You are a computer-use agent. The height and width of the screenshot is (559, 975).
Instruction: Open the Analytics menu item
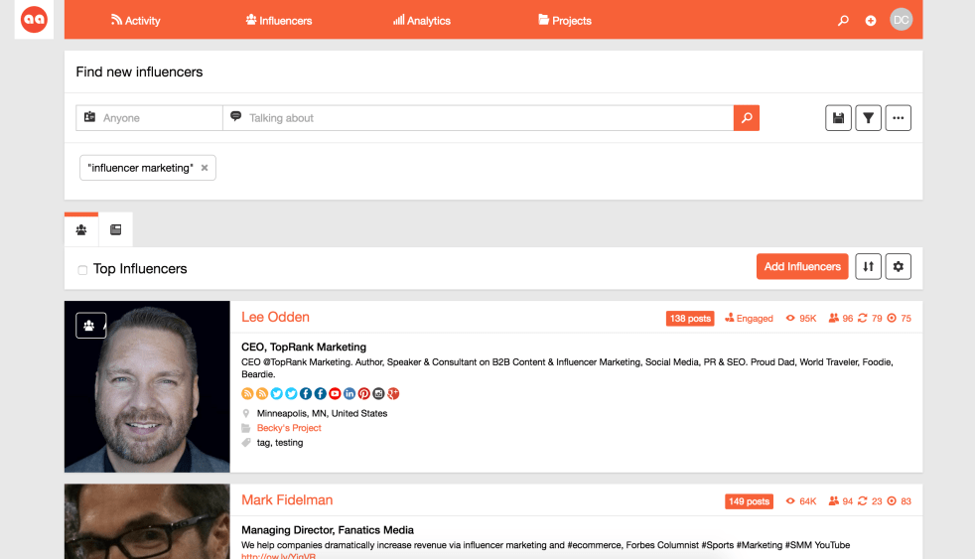pyautogui.click(x=422, y=21)
